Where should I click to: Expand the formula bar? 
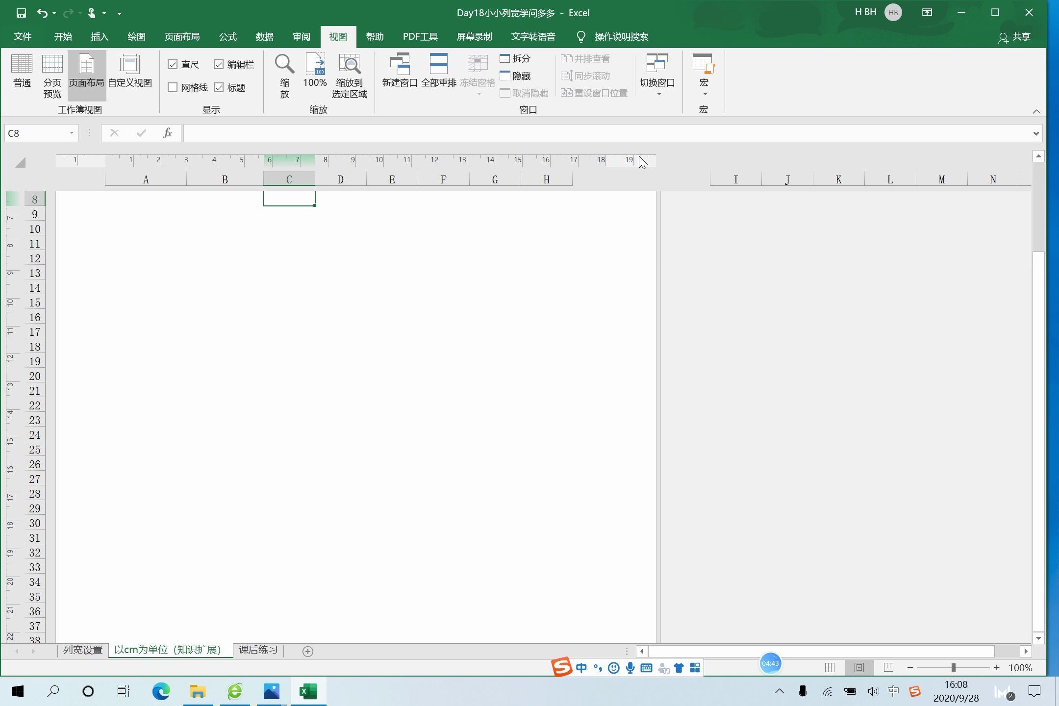1035,133
